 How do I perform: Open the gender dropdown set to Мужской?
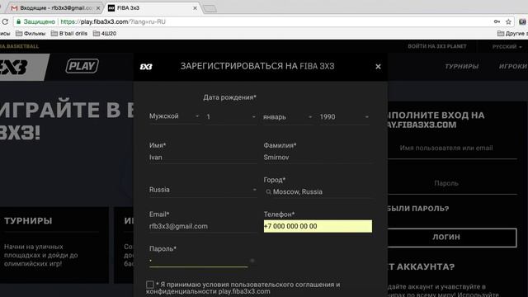[174, 116]
